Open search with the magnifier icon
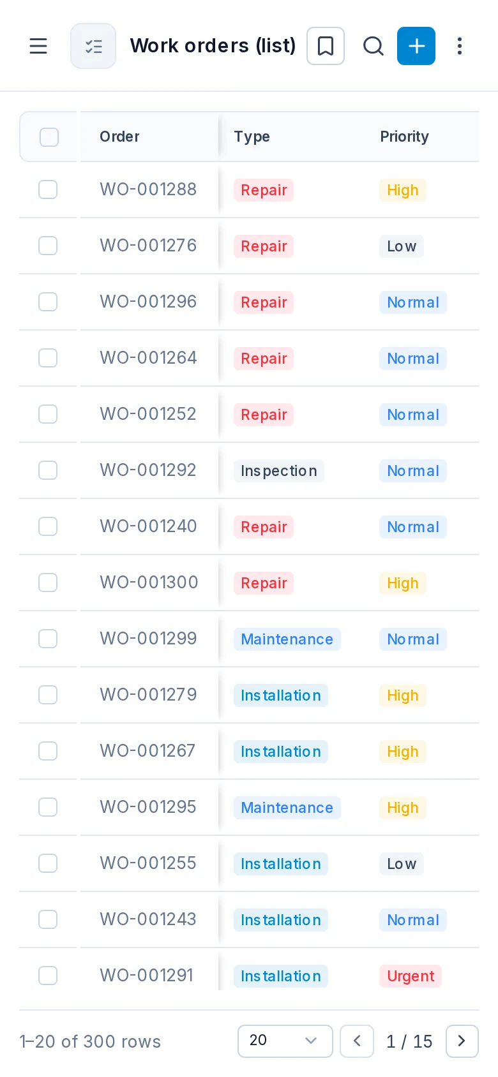Image resolution: width=498 pixels, height=1077 pixels. point(373,46)
